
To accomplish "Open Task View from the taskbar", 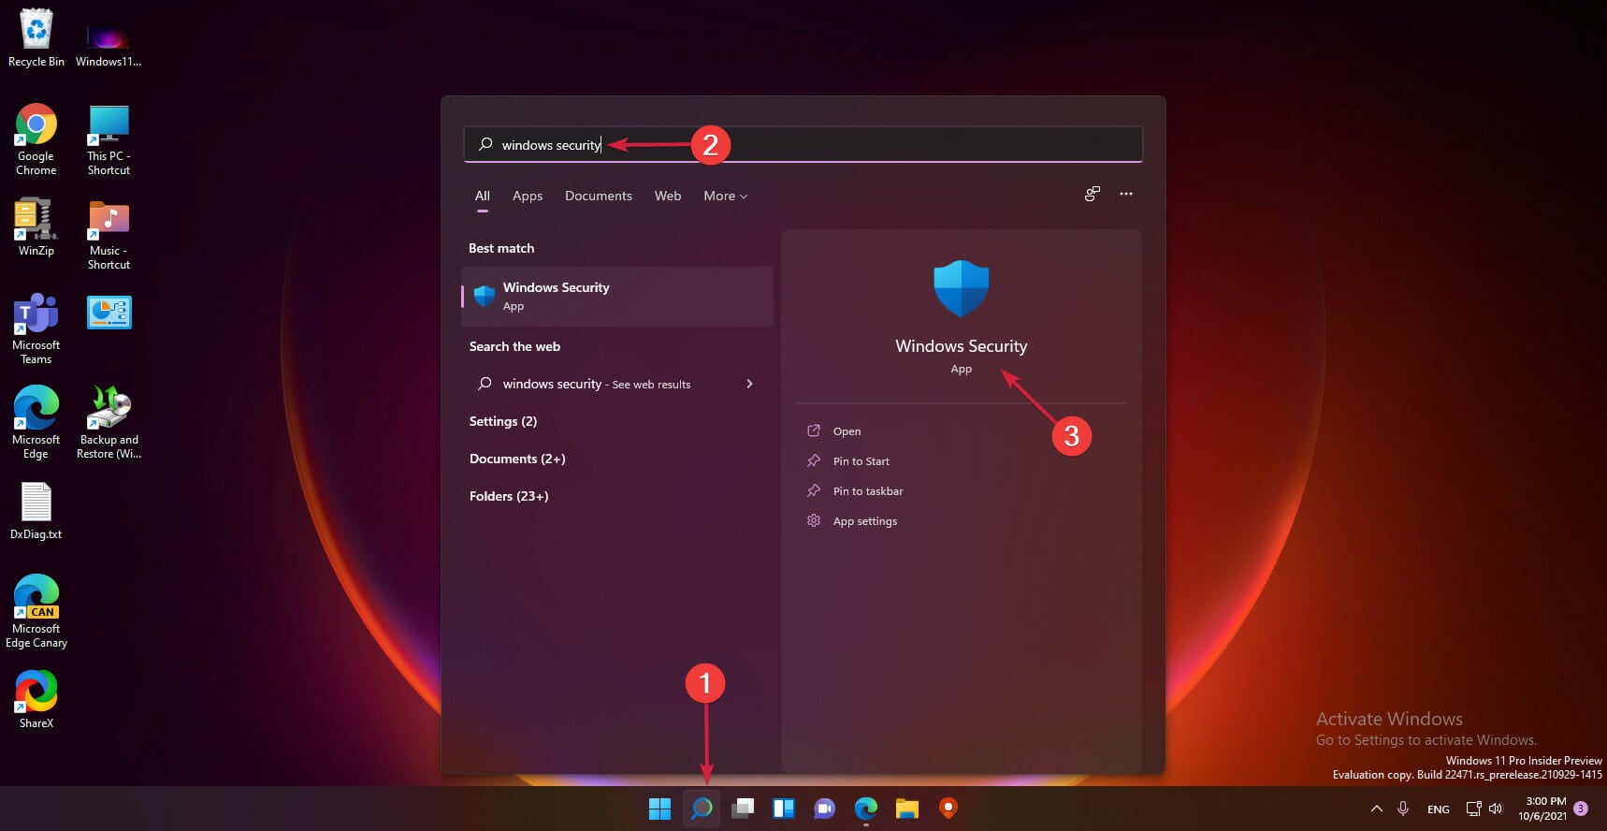I will (x=743, y=809).
